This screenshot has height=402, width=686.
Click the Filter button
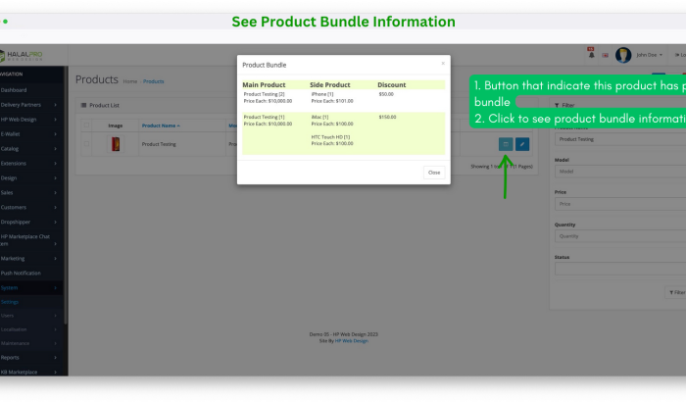point(676,292)
